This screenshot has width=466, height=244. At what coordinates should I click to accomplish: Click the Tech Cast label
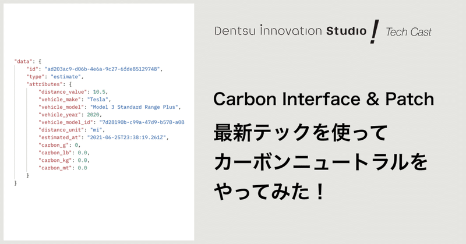408,32
